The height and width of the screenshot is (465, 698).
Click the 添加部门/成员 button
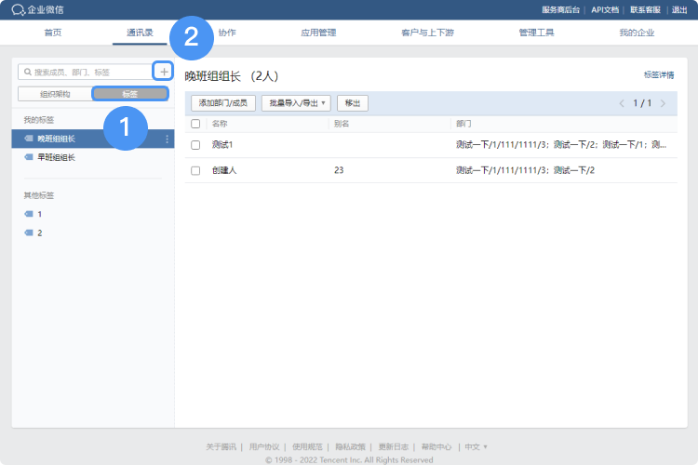click(x=222, y=103)
